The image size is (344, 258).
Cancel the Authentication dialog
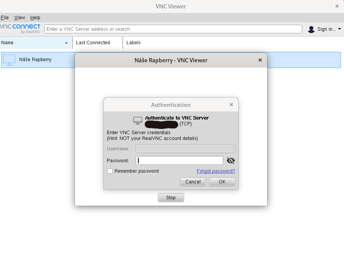point(193,181)
